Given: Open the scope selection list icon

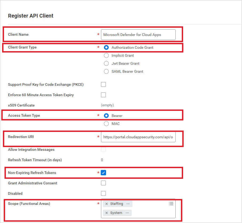Looking at the screenshot, I should [171, 203].
